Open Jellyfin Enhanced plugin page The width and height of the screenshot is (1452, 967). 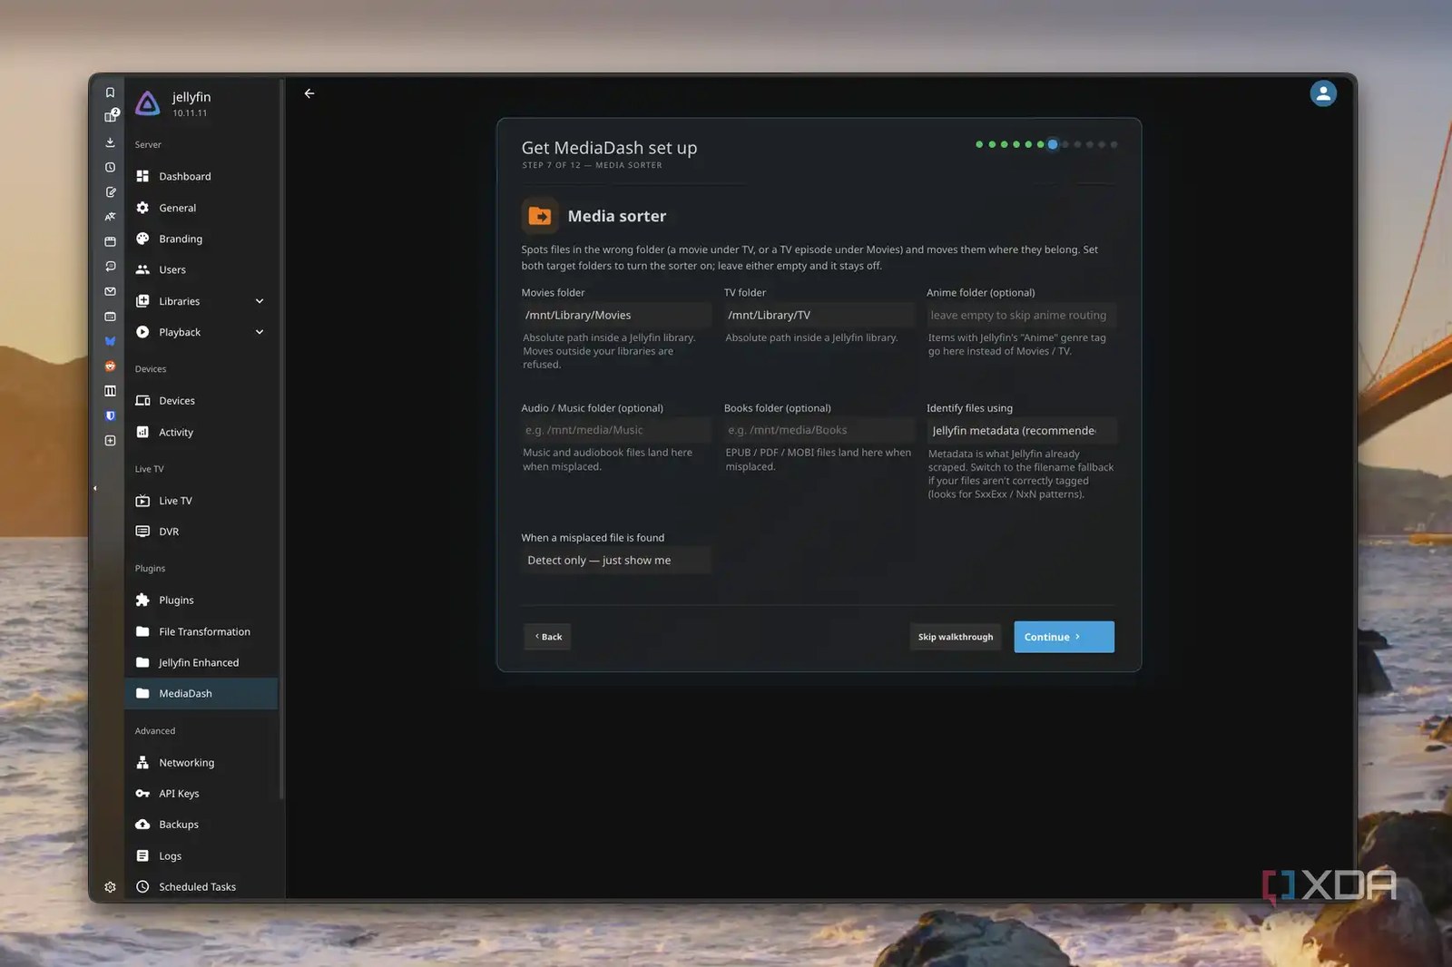(201, 662)
